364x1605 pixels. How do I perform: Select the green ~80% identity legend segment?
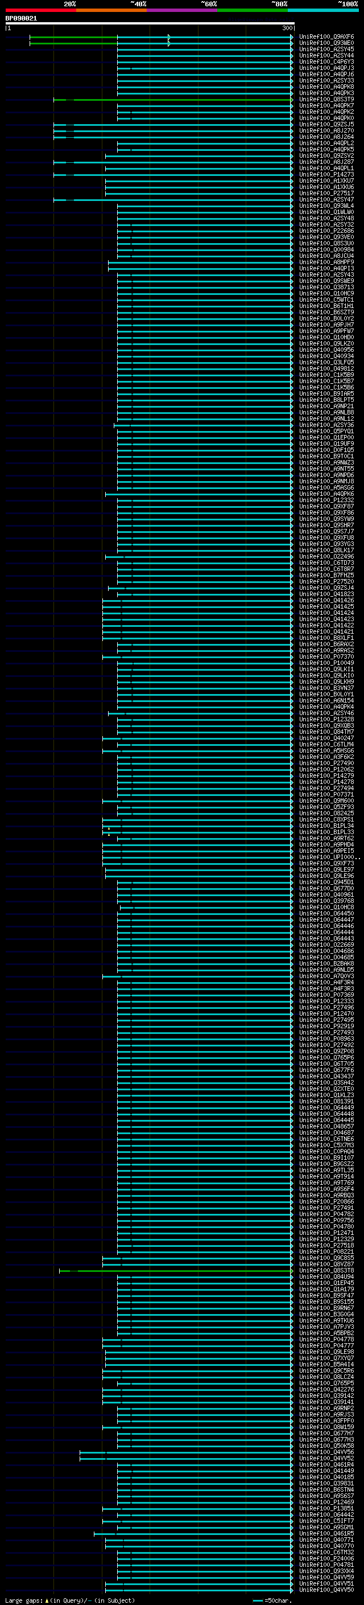click(x=253, y=10)
